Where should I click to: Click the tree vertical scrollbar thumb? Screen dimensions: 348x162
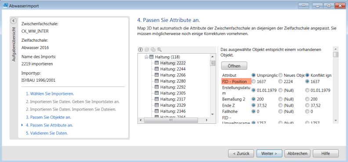point(213,63)
